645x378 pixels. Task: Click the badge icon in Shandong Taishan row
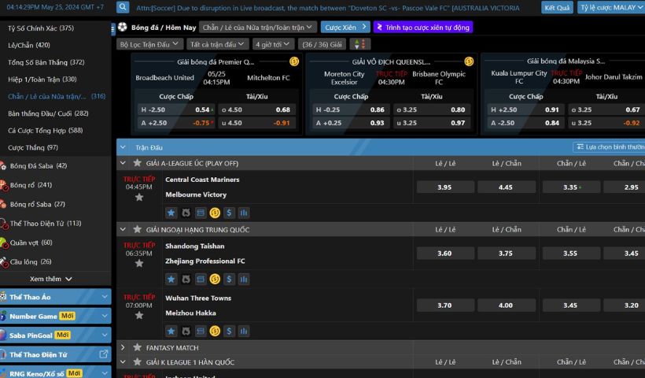(186, 280)
